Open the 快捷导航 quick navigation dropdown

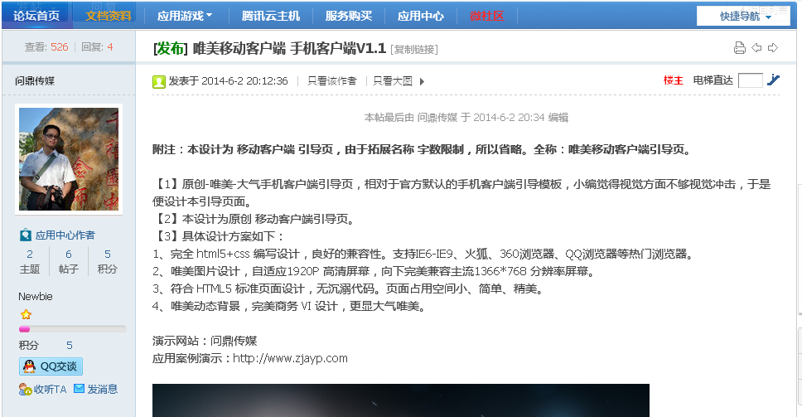pyautogui.click(x=744, y=17)
